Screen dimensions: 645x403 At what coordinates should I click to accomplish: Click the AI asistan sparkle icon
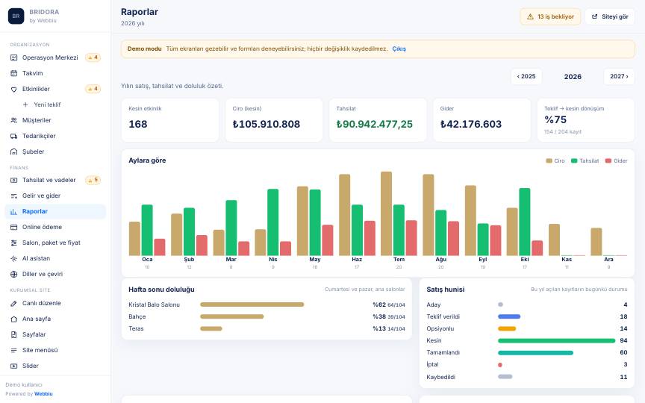[x=13, y=258]
